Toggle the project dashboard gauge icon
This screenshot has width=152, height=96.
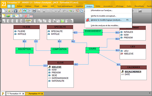coord(25,11)
